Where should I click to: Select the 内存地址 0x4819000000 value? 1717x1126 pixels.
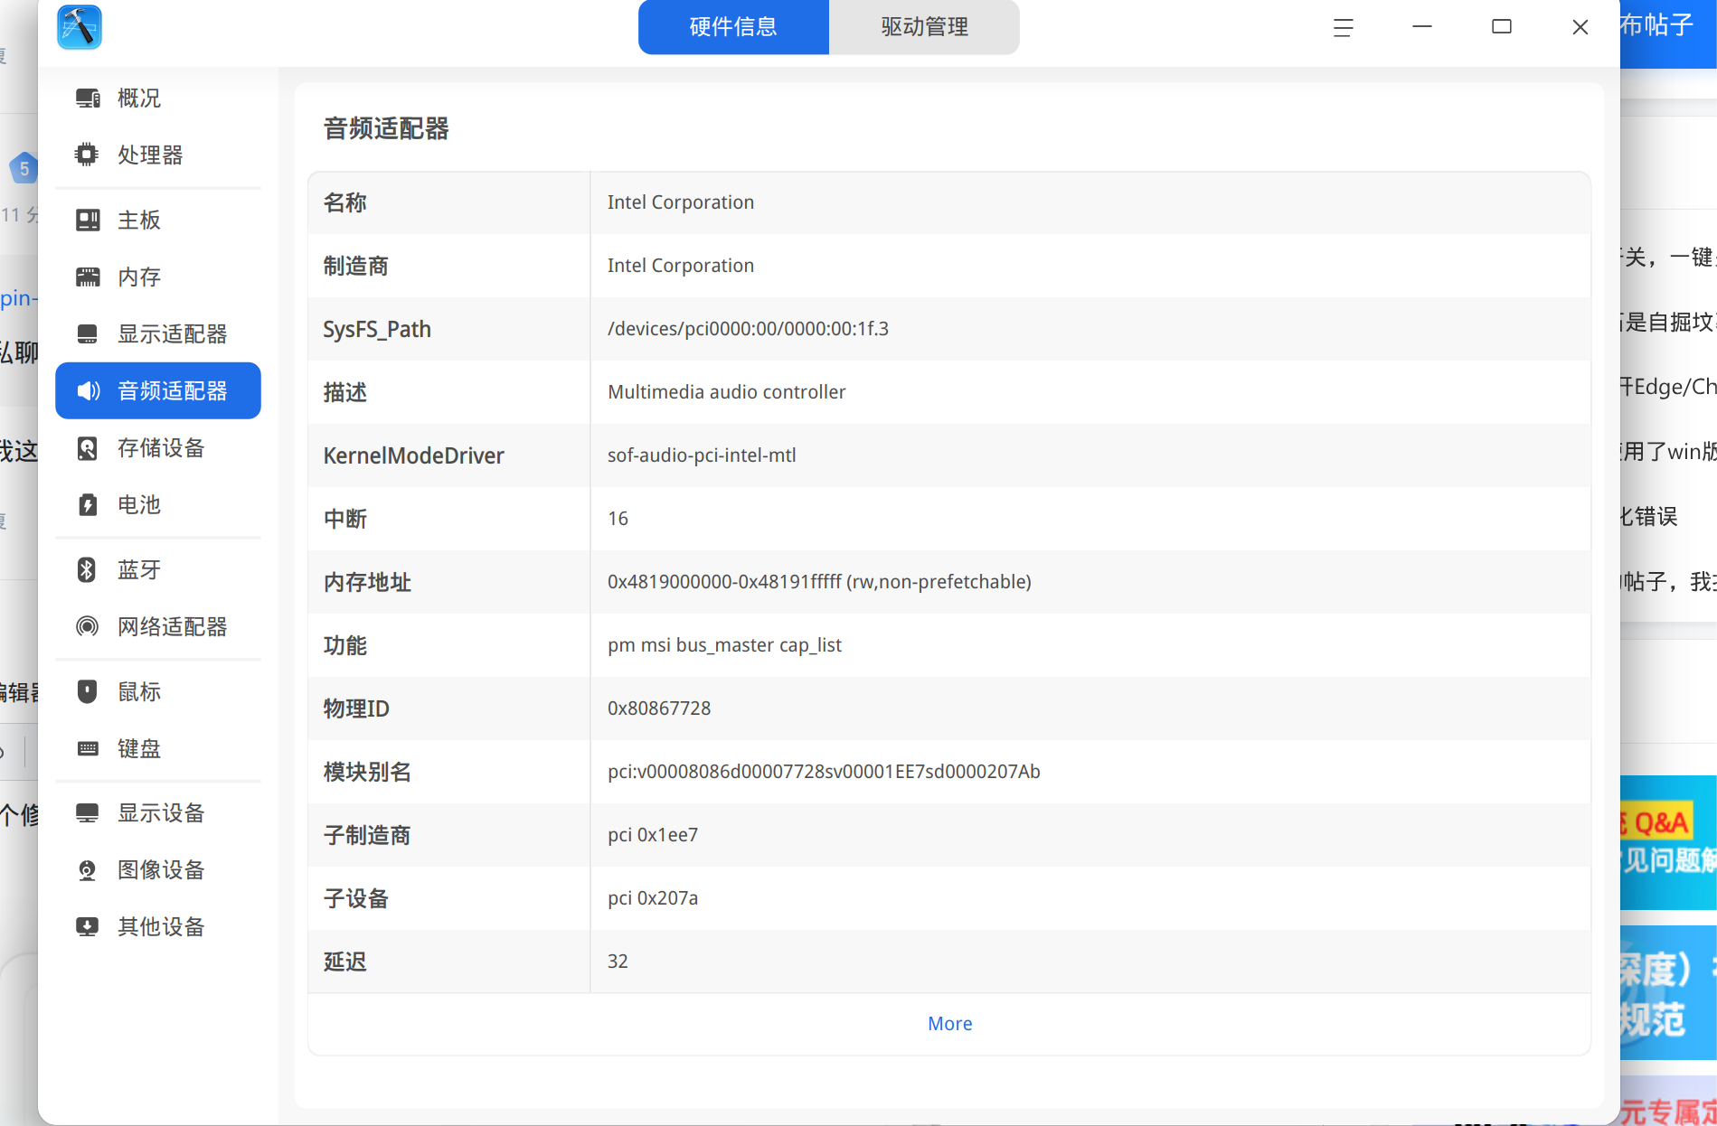(x=819, y=582)
